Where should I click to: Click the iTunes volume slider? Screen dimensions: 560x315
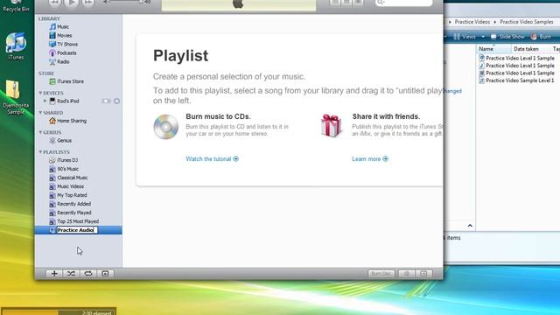pos(126,2)
